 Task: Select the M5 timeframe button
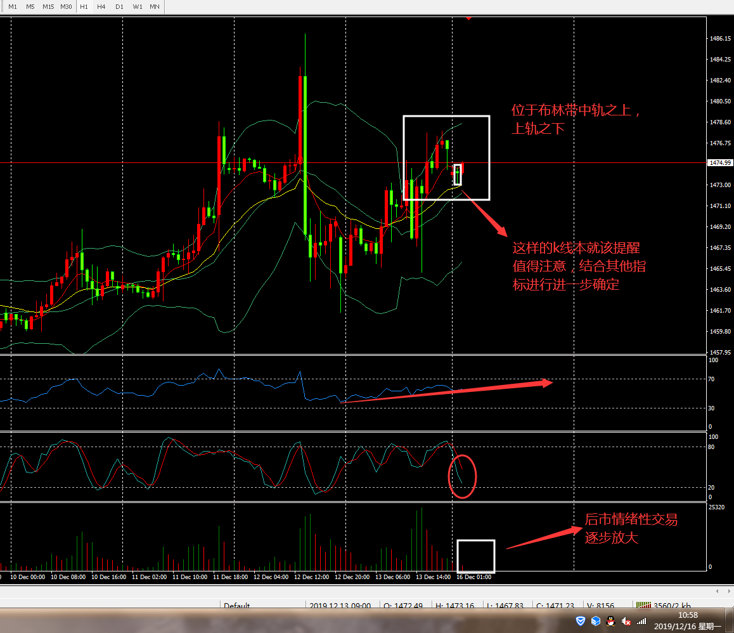click(x=30, y=6)
